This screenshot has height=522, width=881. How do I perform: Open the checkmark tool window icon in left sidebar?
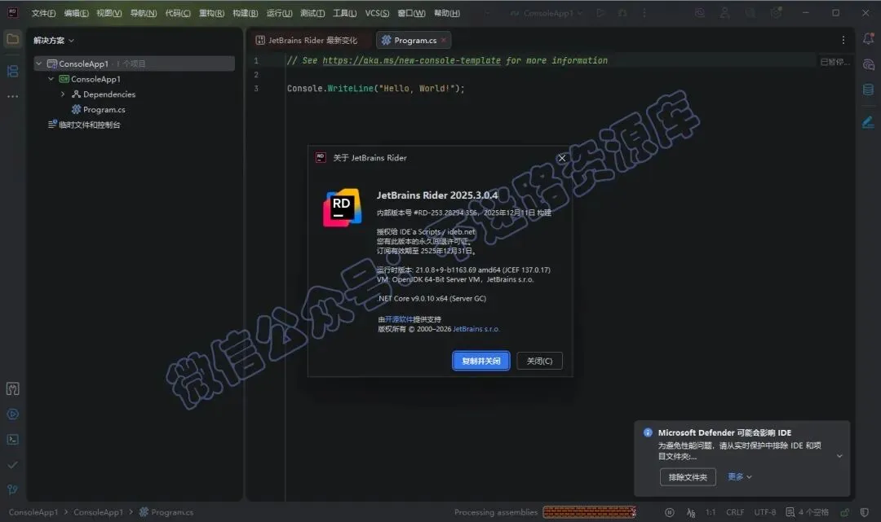(12, 465)
